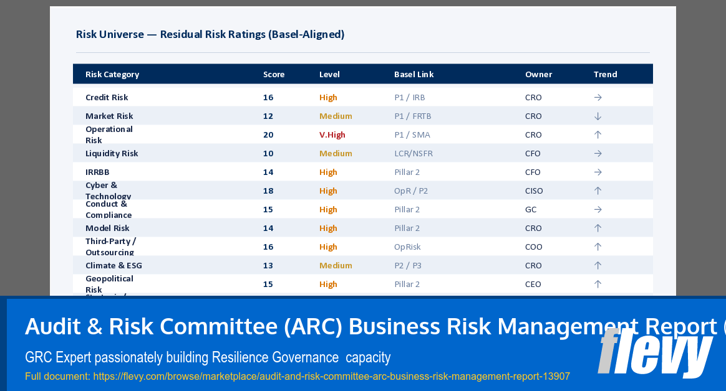Viewport: 726px width, 391px height.
Task: Click the P1 / SMA Basel link
Action: click(412, 135)
